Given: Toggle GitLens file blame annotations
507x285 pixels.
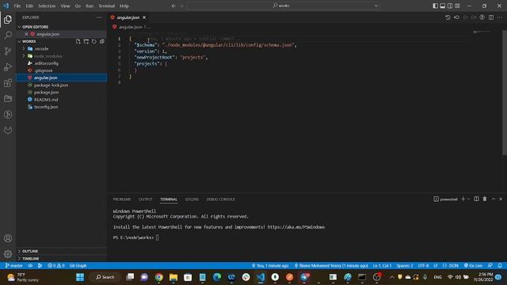Looking at the screenshot, I should (482, 17).
